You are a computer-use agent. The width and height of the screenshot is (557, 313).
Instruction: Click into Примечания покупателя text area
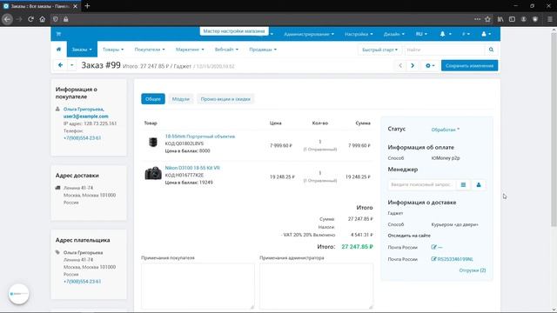[x=198, y=286]
